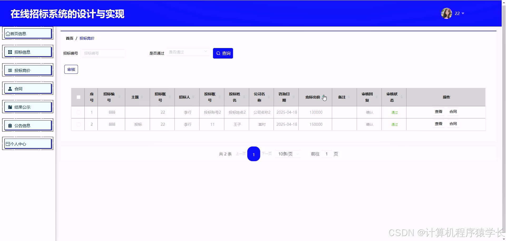Check the checkbox on row 1
The height and width of the screenshot is (241, 506).
pyautogui.click(x=78, y=112)
